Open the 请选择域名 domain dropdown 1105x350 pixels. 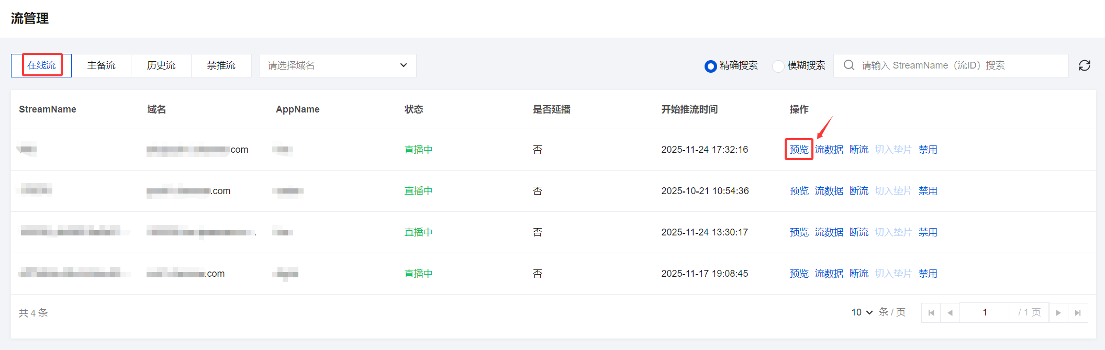click(x=338, y=65)
